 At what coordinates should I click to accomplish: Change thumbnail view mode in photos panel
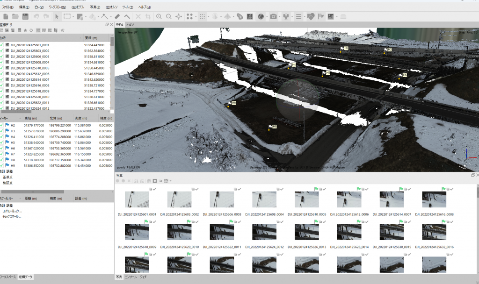point(166,181)
